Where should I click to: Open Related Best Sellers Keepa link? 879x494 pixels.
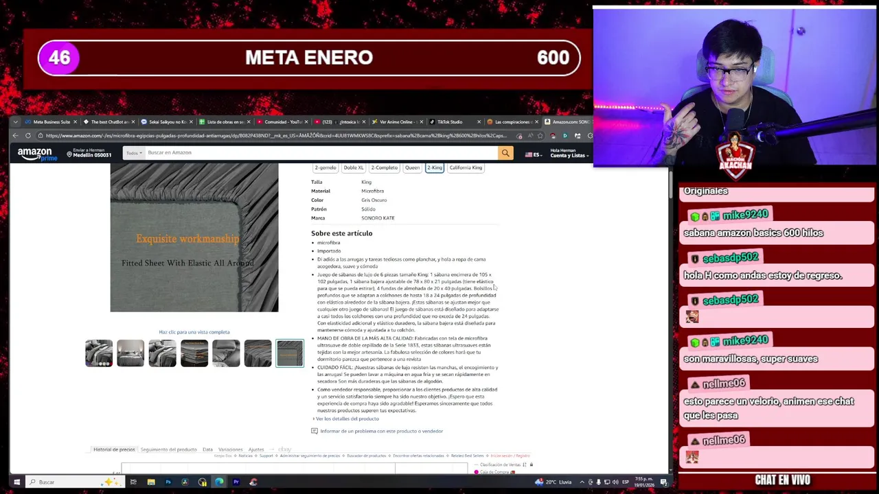click(x=467, y=456)
